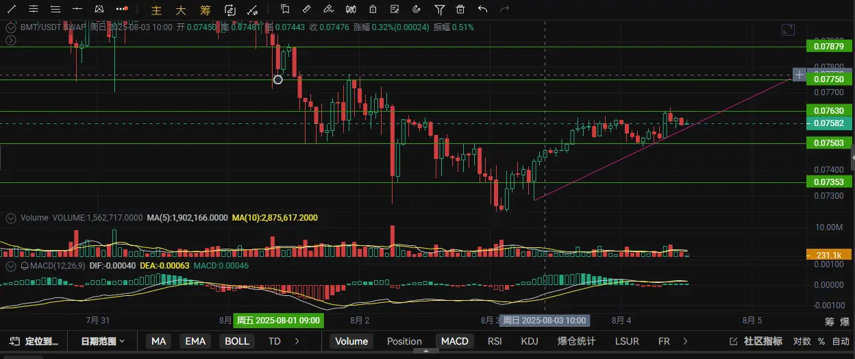Enable the FR indicator
Screen dimensions: 855x359
664,341
